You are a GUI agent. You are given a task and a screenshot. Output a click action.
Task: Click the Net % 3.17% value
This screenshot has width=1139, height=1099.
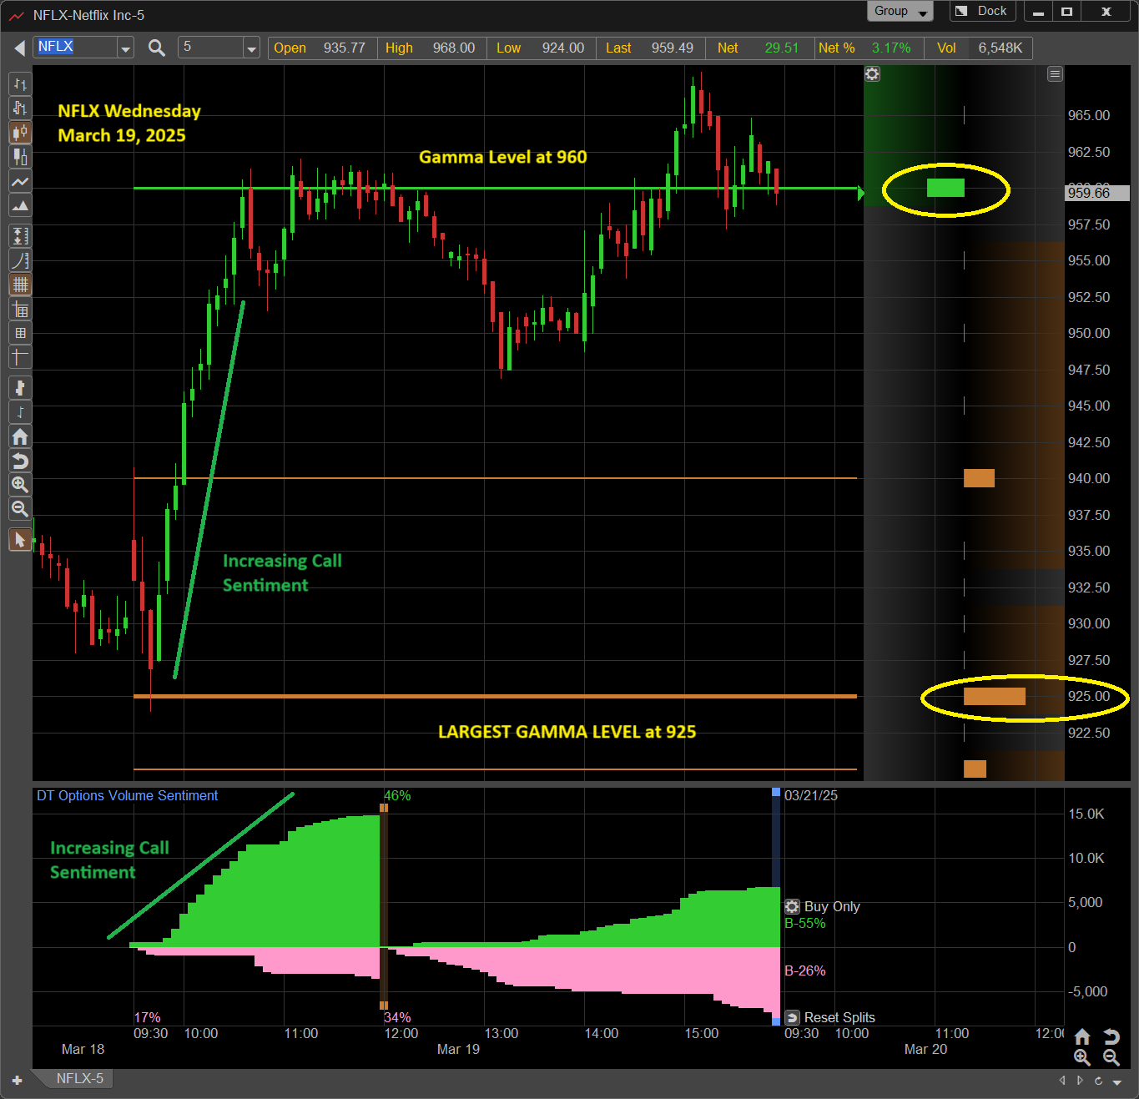pyautogui.click(x=891, y=48)
